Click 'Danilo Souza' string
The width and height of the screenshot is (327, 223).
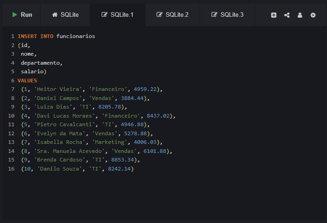60,169
